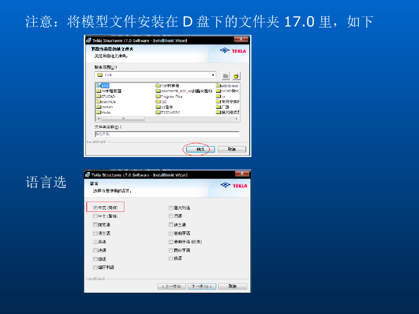This screenshot has width=419, height=314.
Task: Select the yx folder
Action: point(221,96)
